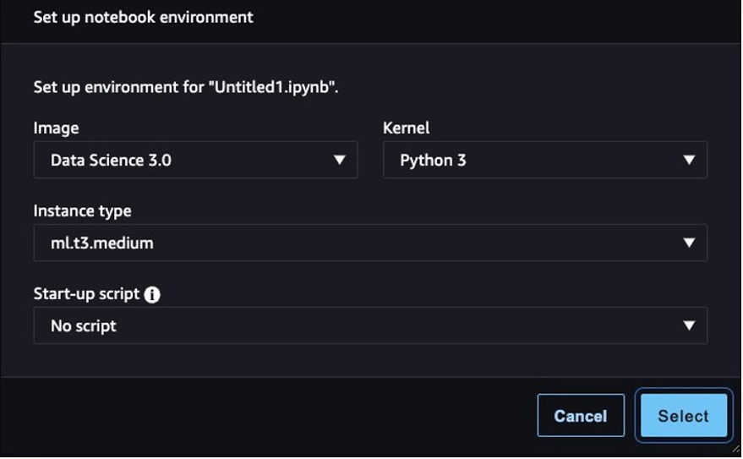Click the "Untitled1.ipynb" environment description text
Screen dimensions: 743x459
[x=186, y=87]
